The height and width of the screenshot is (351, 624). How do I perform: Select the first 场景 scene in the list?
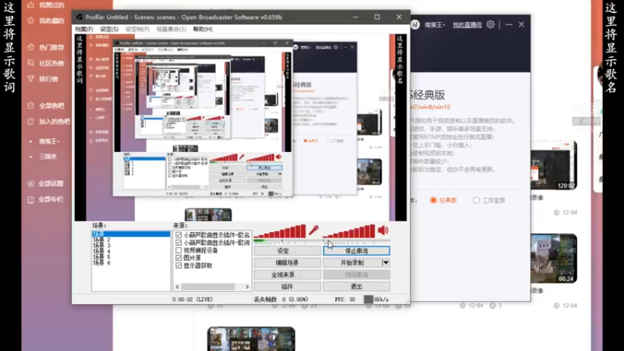[130, 234]
